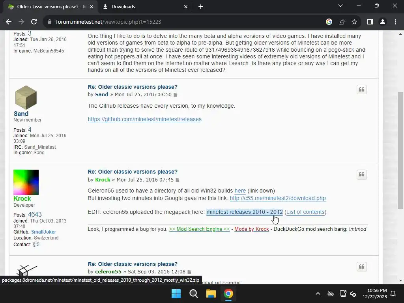The width and height of the screenshot is (404, 303).
Task: Click author name celeron55 in the byline
Action: point(108,271)
